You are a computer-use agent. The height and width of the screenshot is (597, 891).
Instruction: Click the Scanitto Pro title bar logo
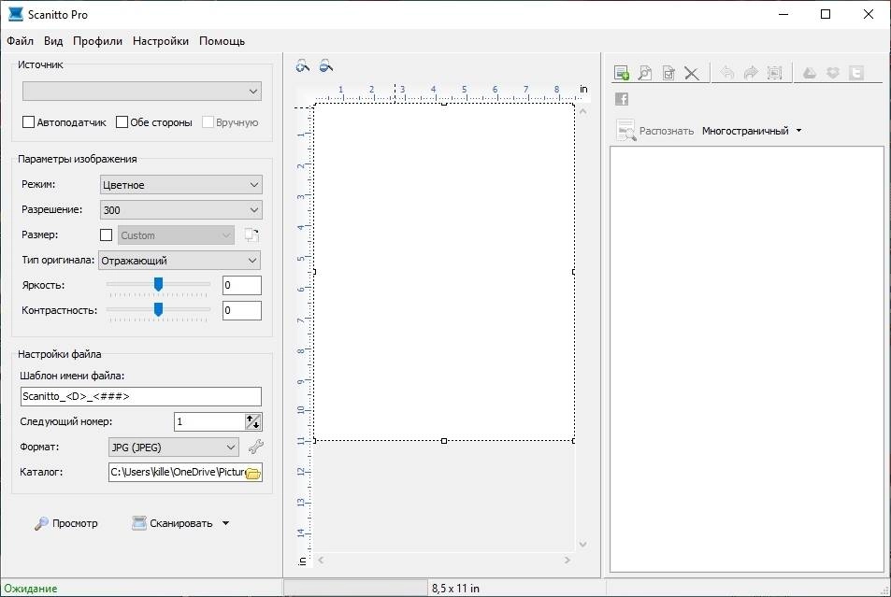click(x=15, y=14)
